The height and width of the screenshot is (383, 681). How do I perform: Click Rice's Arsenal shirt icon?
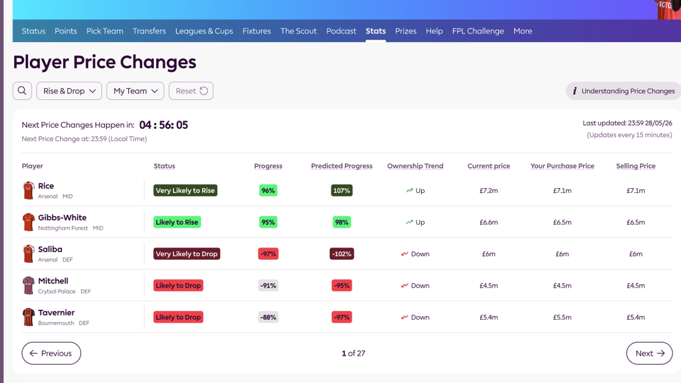[x=28, y=190]
